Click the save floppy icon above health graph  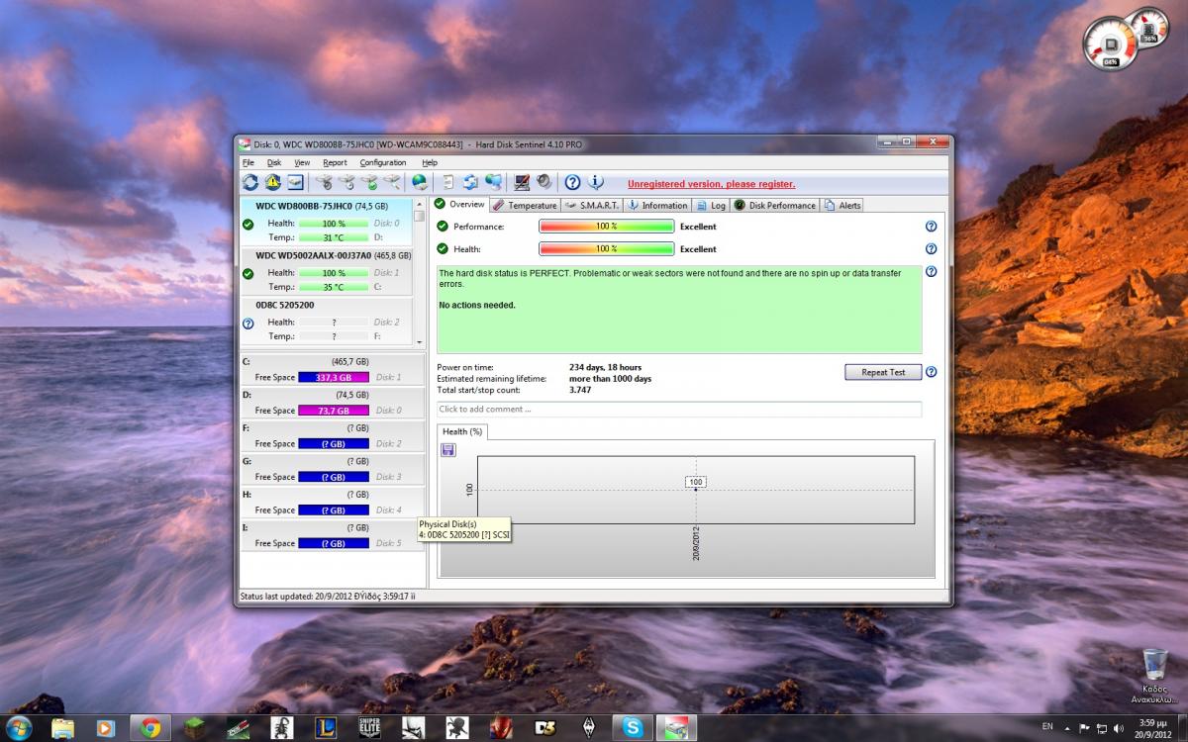point(448,450)
